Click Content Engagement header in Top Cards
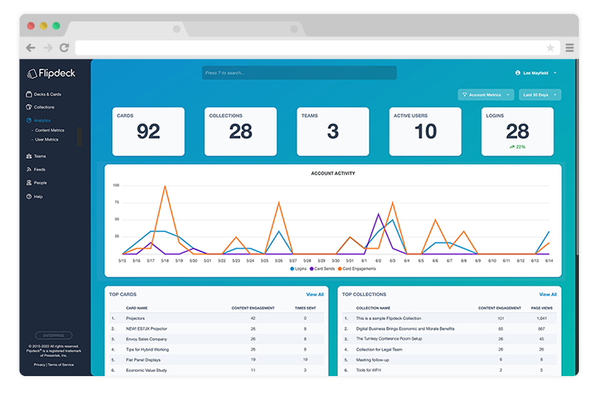Screen dimensions: 597x395 [x=253, y=308]
